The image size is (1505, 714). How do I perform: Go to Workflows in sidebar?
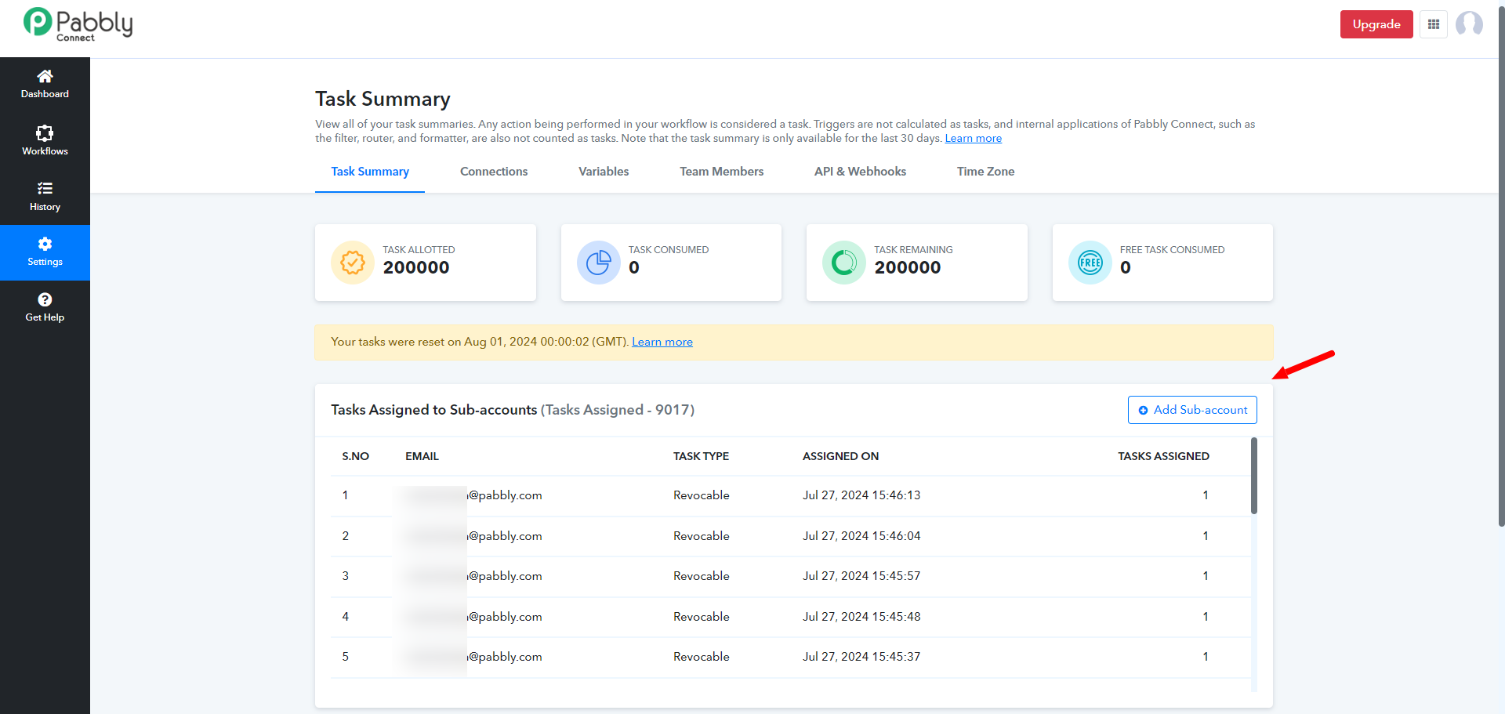pyautogui.click(x=45, y=141)
